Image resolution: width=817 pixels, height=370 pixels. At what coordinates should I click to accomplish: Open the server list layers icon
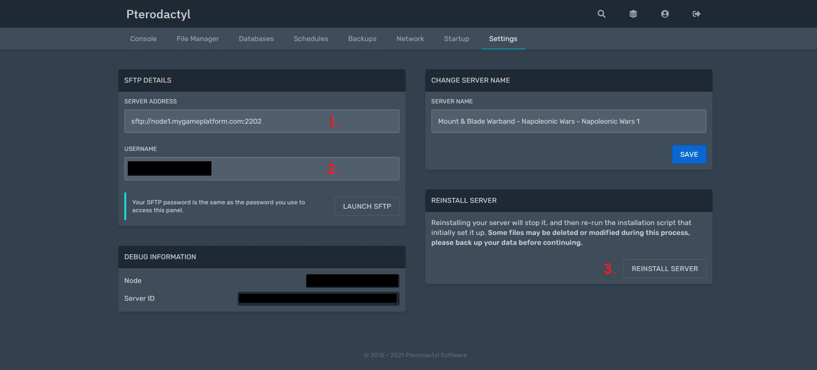[633, 14]
